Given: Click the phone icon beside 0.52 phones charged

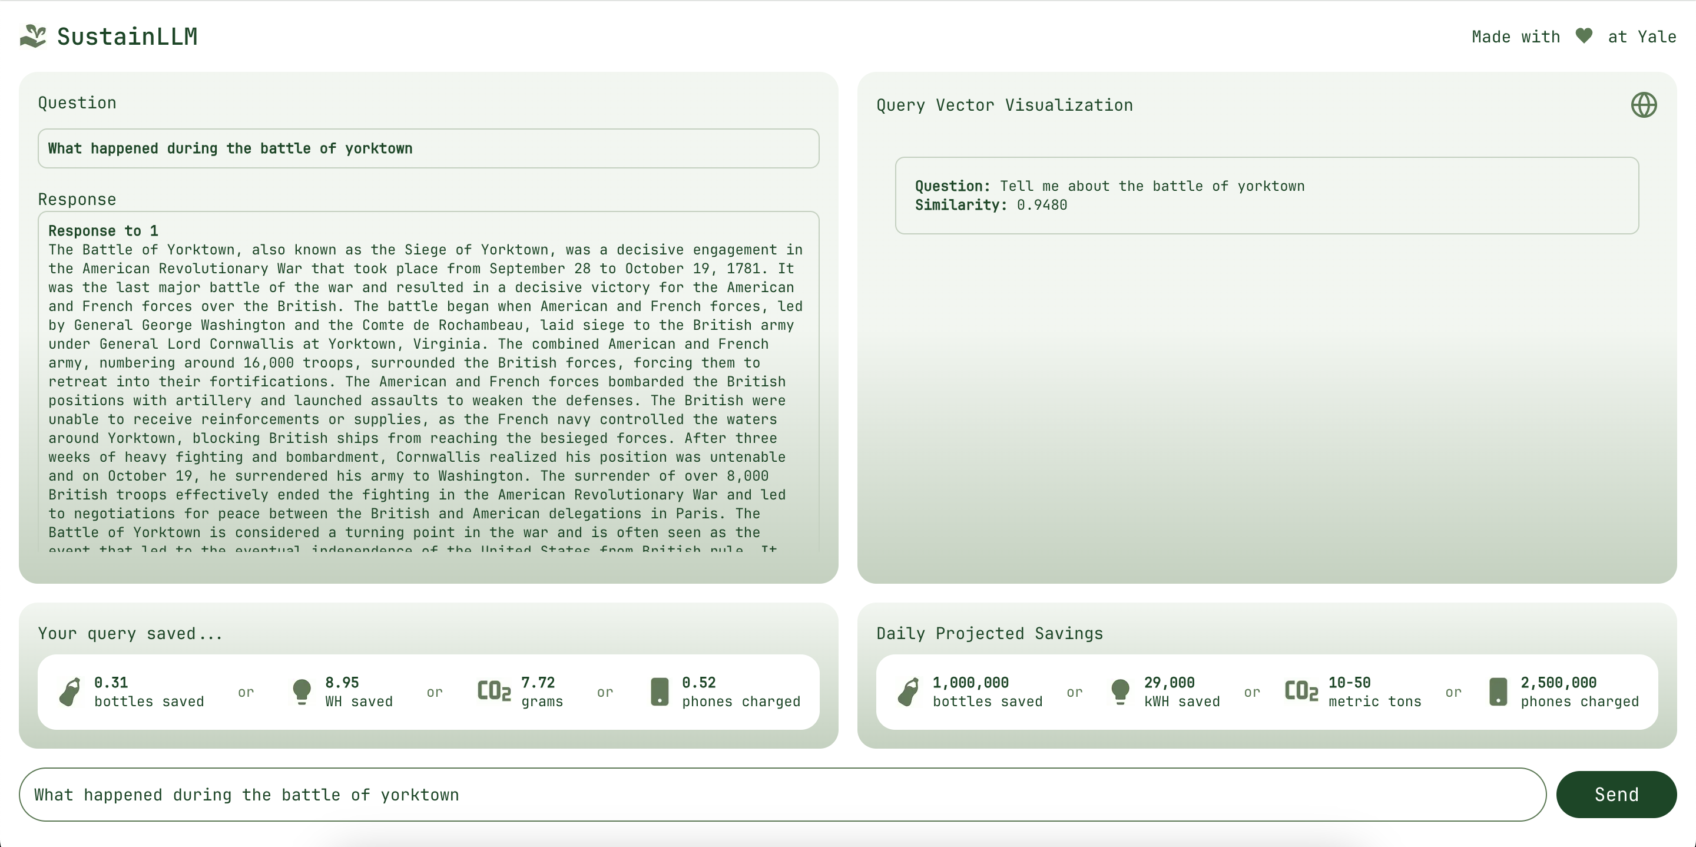Looking at the screenshot, I should (659, 692).
